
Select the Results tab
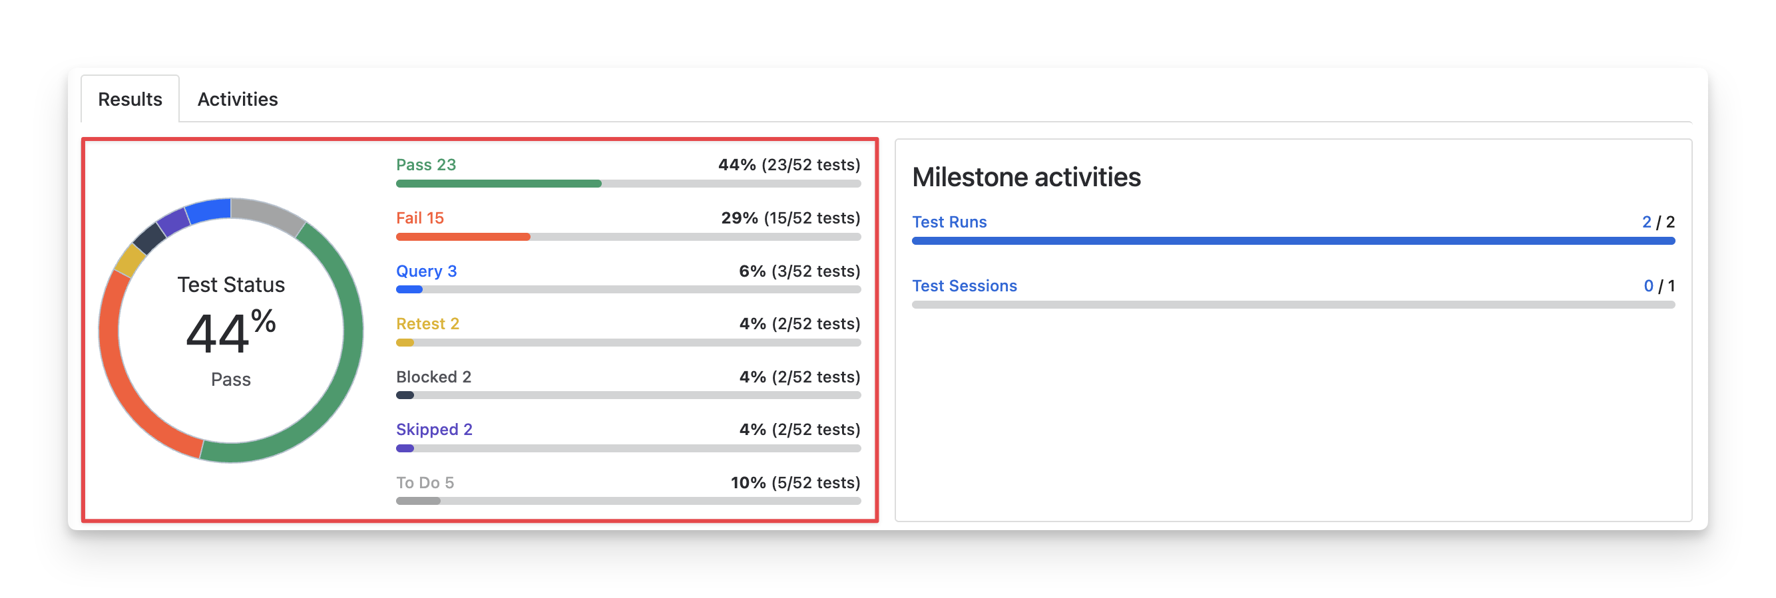(130, 99)
